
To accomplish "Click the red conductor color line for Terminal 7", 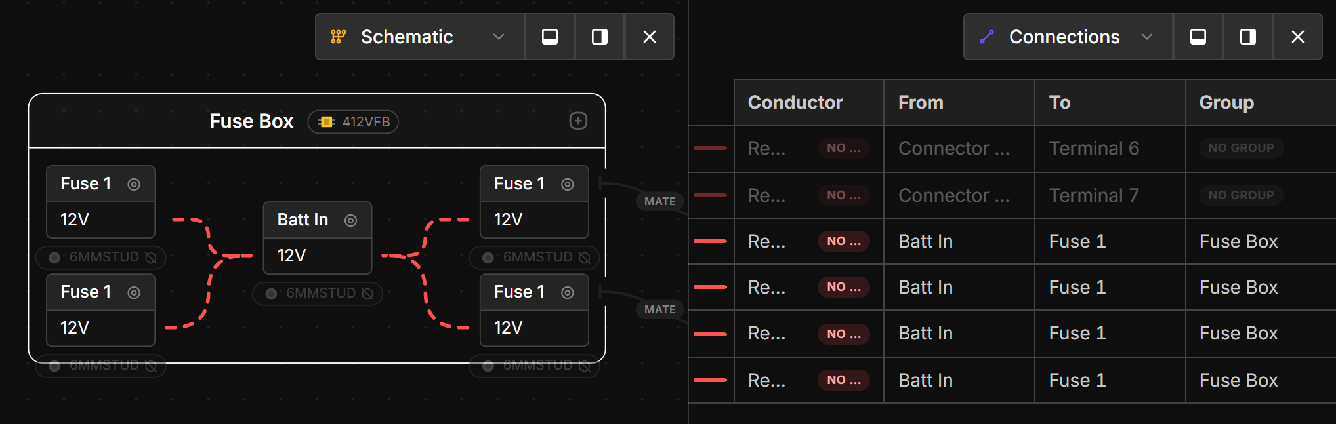I will (x=710, y=195).
